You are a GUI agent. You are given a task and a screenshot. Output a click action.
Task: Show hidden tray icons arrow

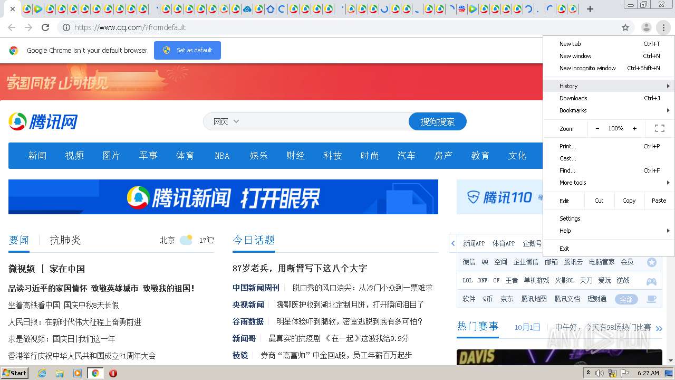(589, 373)
